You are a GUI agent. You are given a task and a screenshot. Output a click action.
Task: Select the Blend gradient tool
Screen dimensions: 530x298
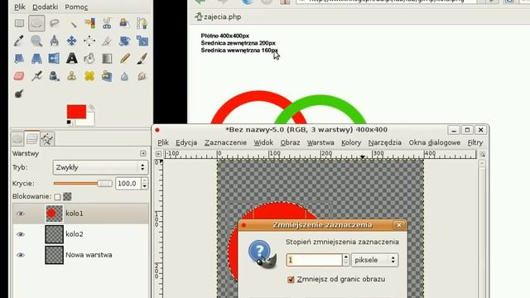click(107, 59)
